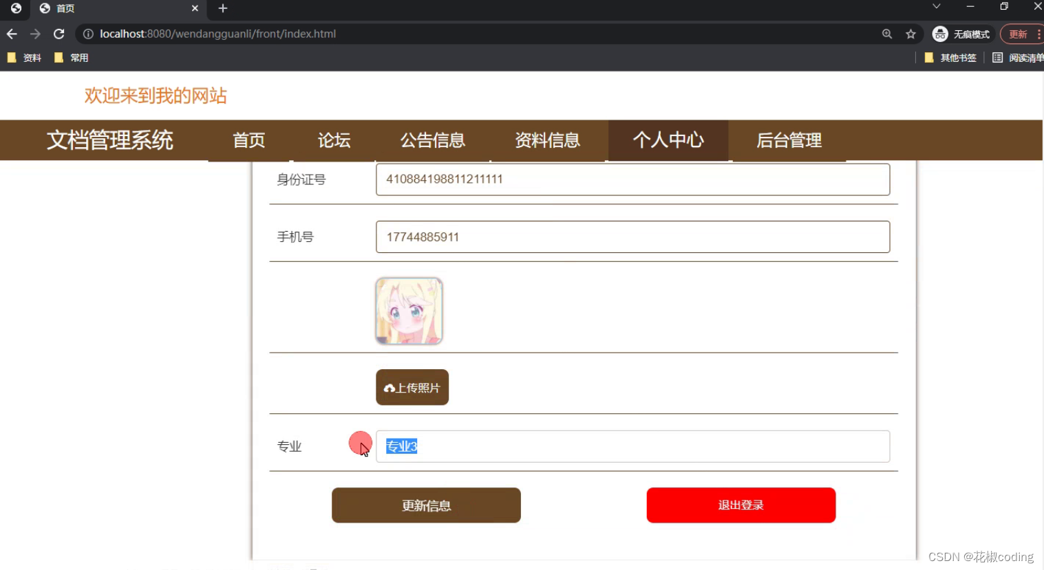
Task: Open the three-dot browser menu
Action: [1041, 33]
